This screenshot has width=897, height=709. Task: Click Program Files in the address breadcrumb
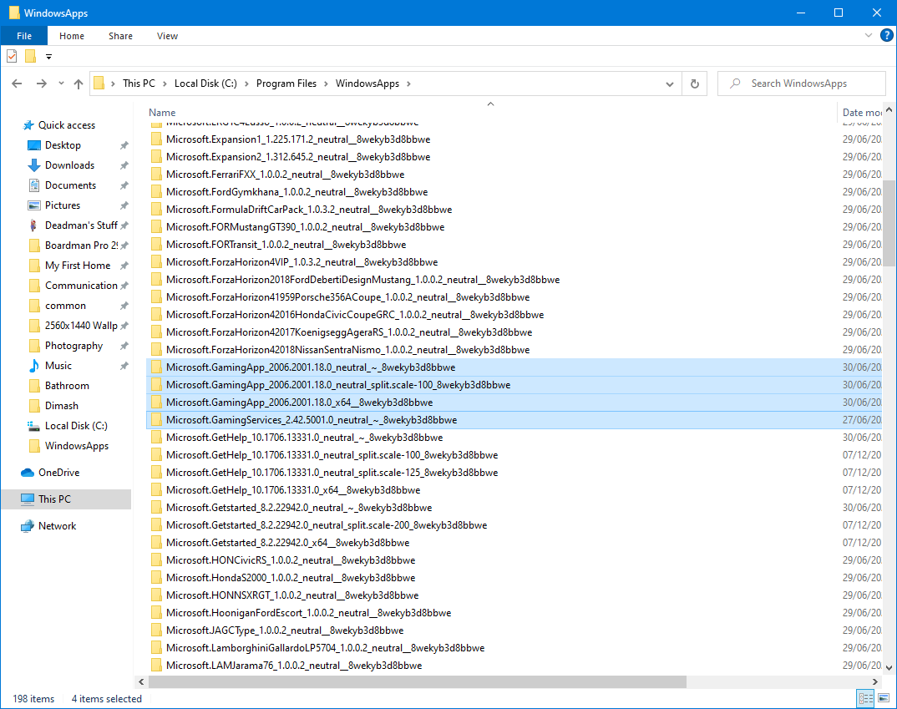(286, 84)
